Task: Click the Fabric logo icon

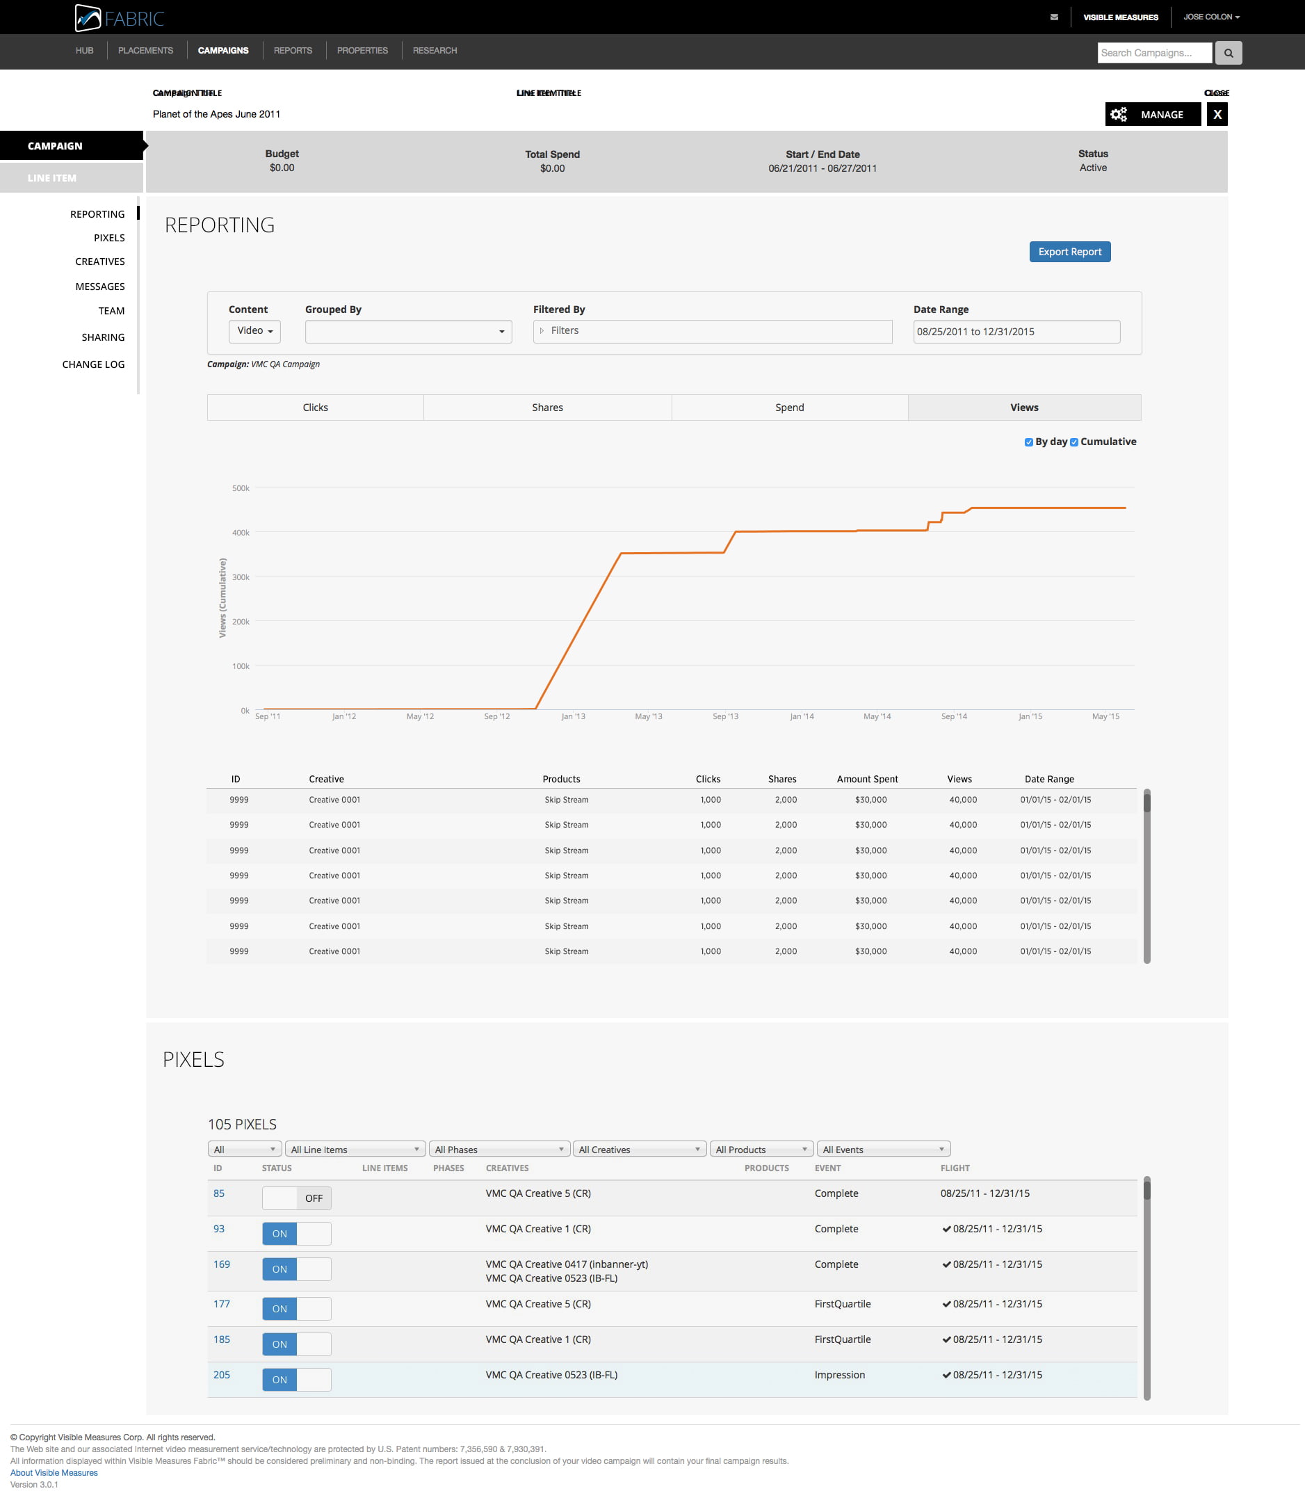Action: (x=88, y=17)
